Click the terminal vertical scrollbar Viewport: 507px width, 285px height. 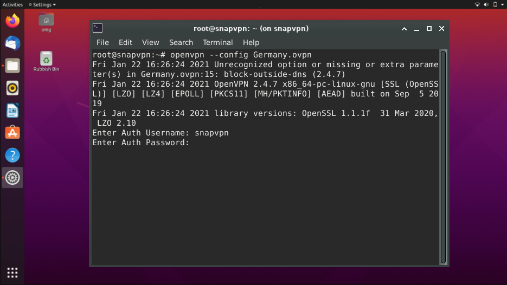point(443,157)
